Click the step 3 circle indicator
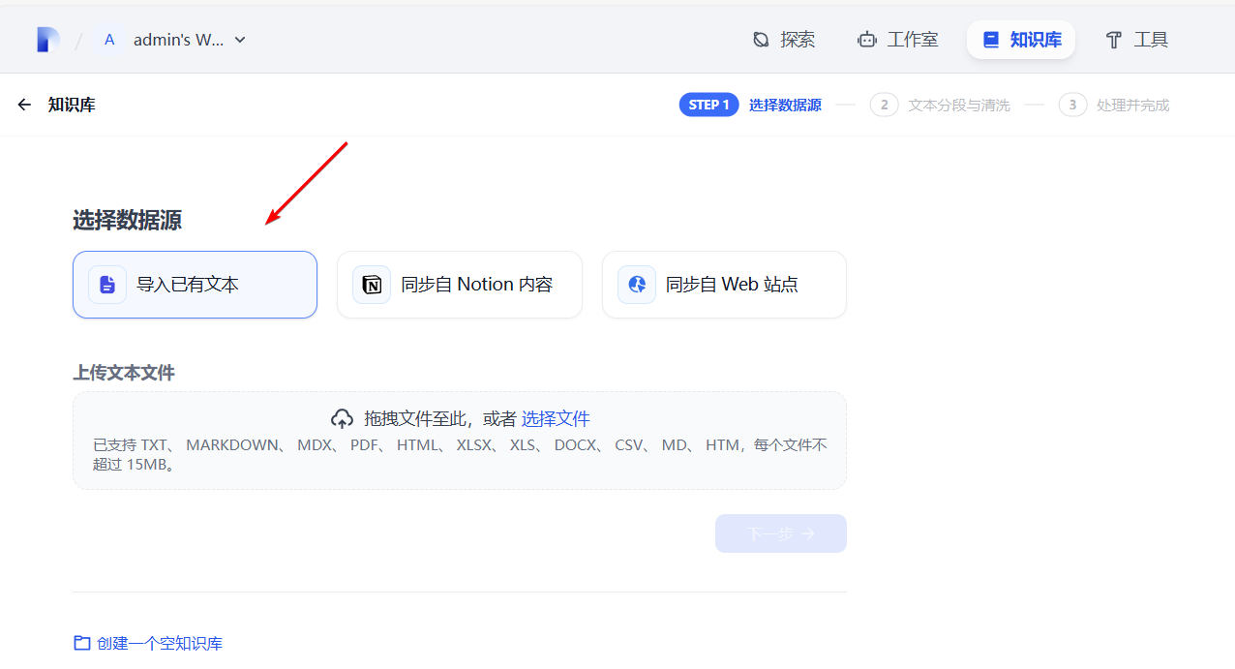Image resolution: width=1235 pixels, height=669 pixels. 1072,105
